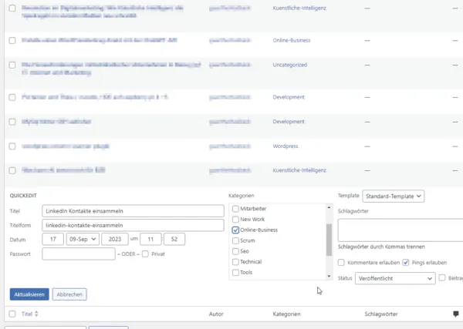The height and width of the screenshot is (329, 463).
Task: Open the month dropdown showing 09-Sep
Action: 83,239
